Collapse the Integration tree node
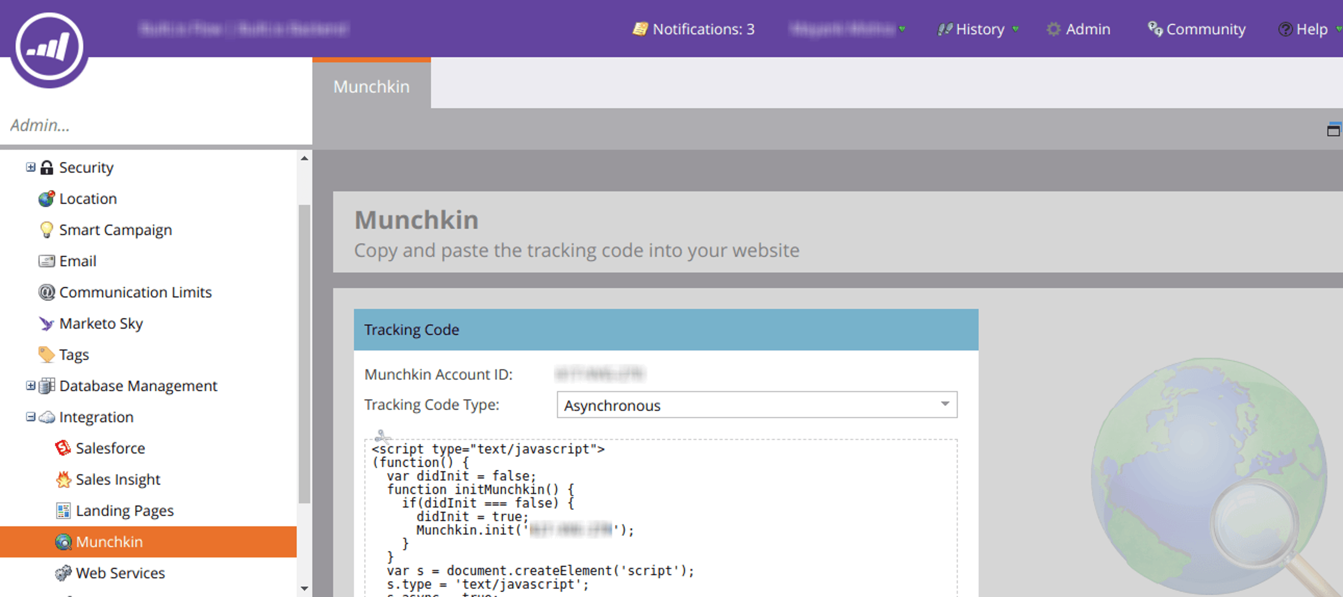Image resolution: width=1343 pixels, height=597 pixels. click(x=31, y=417)
